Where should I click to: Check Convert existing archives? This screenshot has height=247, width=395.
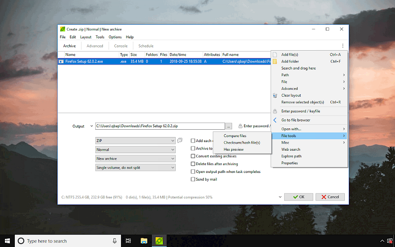193,156
